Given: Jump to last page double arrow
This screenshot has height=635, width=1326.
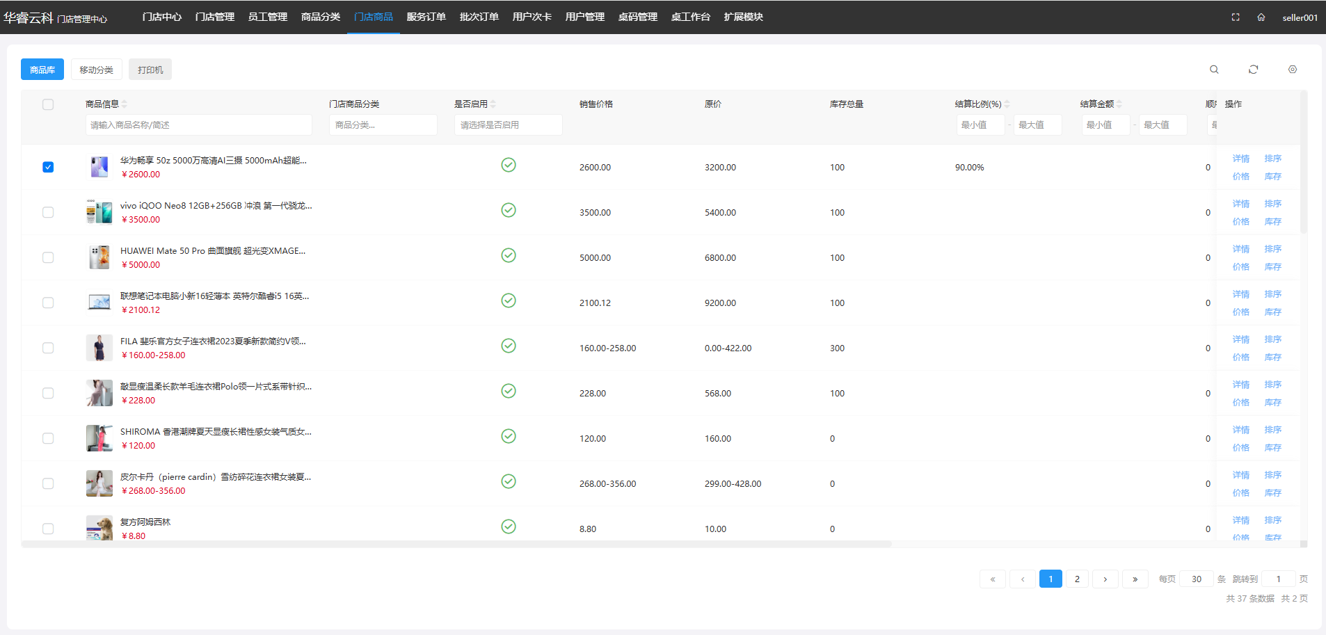Looking at the screenshot, I should click(x=1135, y=579).
